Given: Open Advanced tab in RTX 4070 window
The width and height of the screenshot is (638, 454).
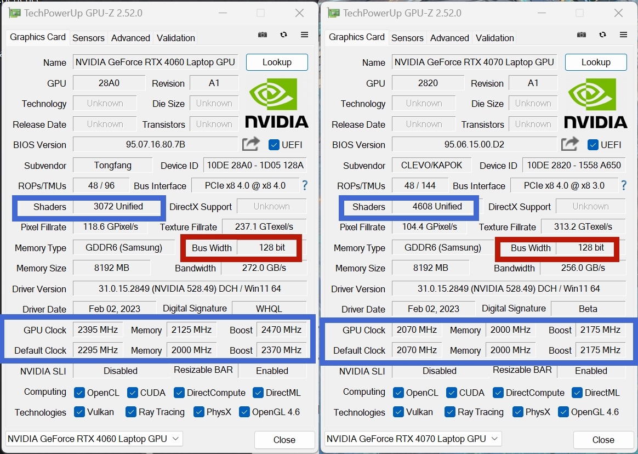Looking at the screenshot, I should coord(449,38).
